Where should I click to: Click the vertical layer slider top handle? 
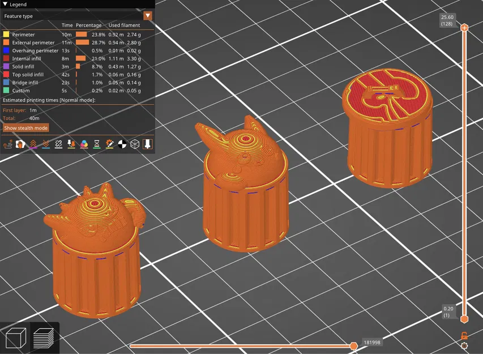pos(464,28)
